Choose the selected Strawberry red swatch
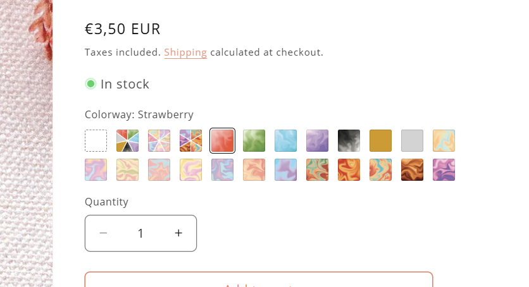 (222, 140)
